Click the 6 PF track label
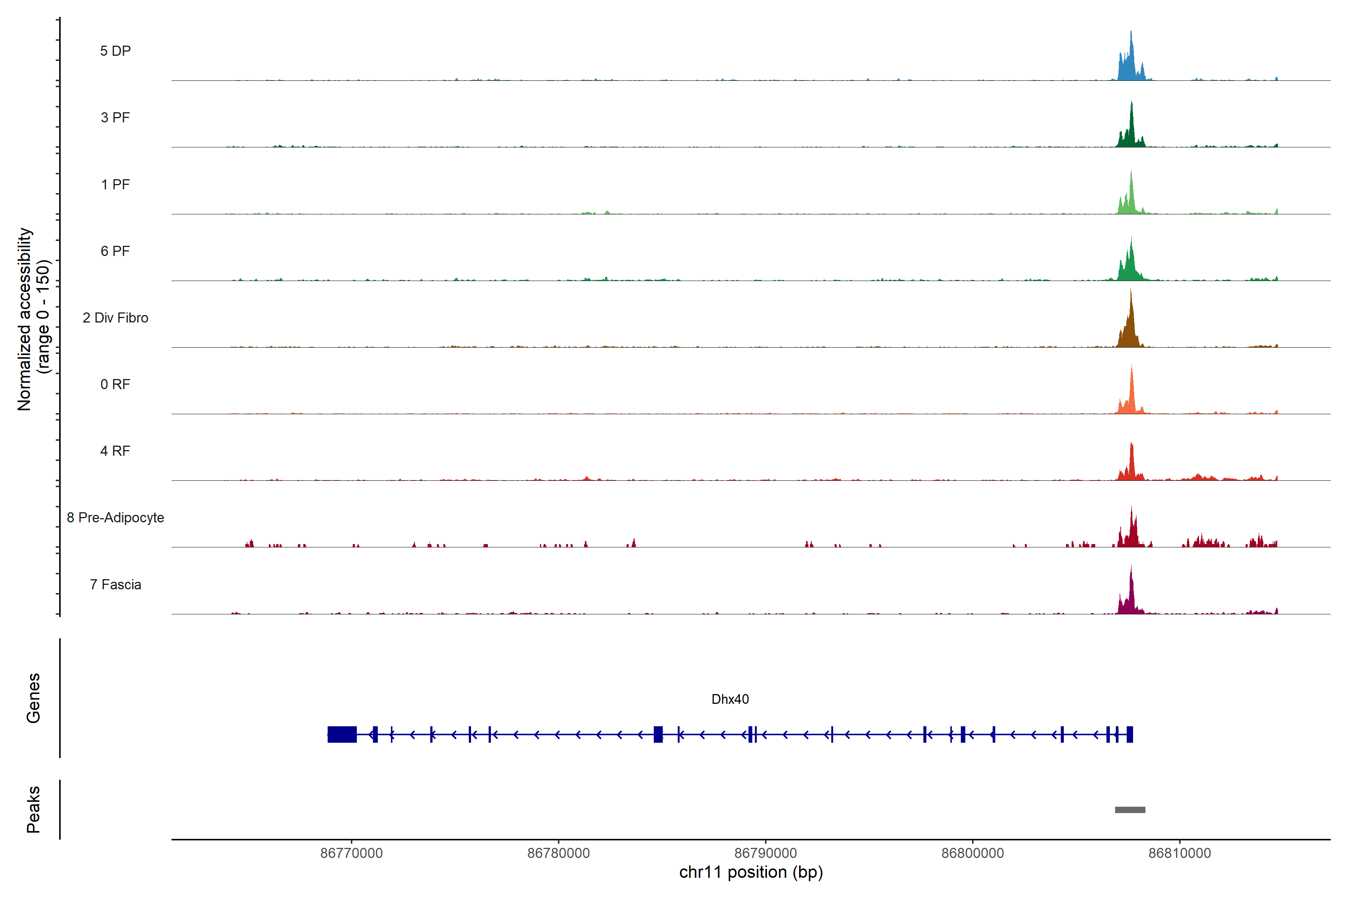The image size is (1348, 898). [x=115, y=251]
